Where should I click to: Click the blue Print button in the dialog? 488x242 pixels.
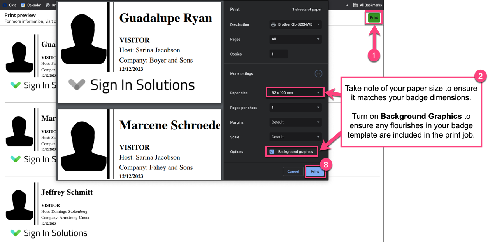pyautogui.click(x=315, y=171)
